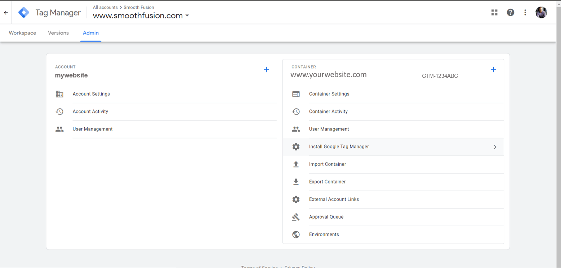
Task: Expand Install Google Tag Manager chevron
Action: click(495, 147)
